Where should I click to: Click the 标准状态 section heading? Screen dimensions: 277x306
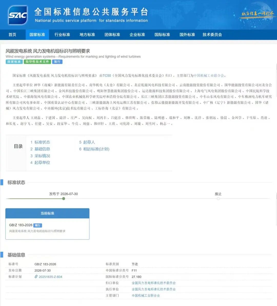[x=16, y=183]
